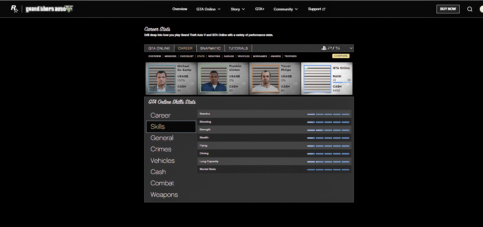Select Trevor Philips' mugshot portrait
The image size is (483, 227).
click(x=265, y=79)
